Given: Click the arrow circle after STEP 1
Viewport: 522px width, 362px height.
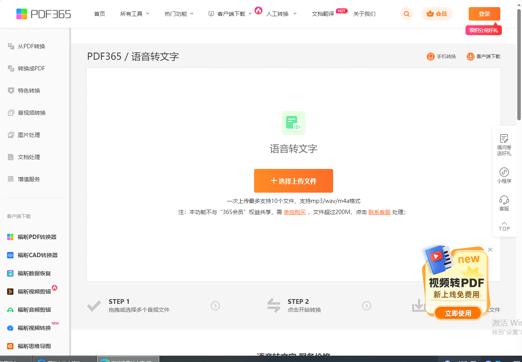Looking at the screenshot, I should pyautogui.click(x=215, y=306).
